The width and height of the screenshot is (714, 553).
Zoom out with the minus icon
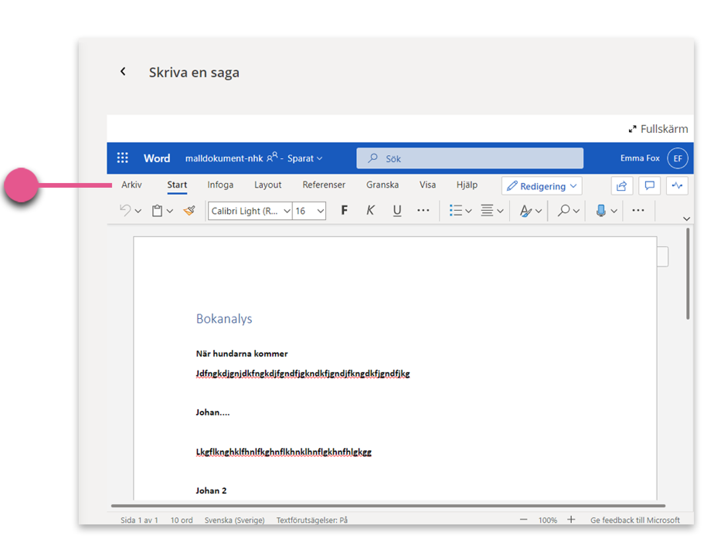click(x=524, y=520)
